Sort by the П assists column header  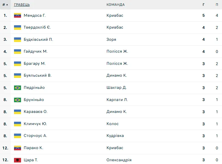point(217,5)
